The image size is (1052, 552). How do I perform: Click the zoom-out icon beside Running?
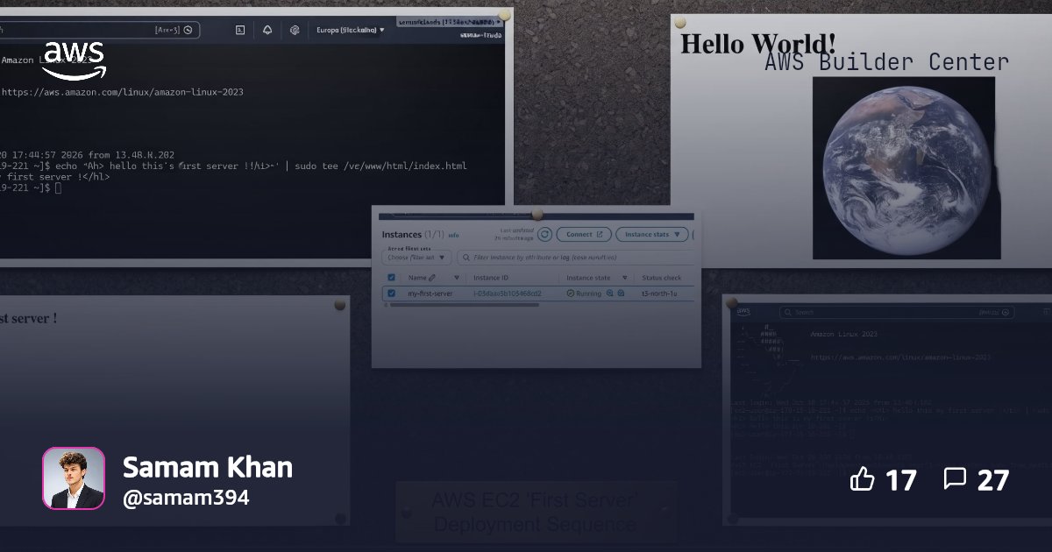pos(621,294)
